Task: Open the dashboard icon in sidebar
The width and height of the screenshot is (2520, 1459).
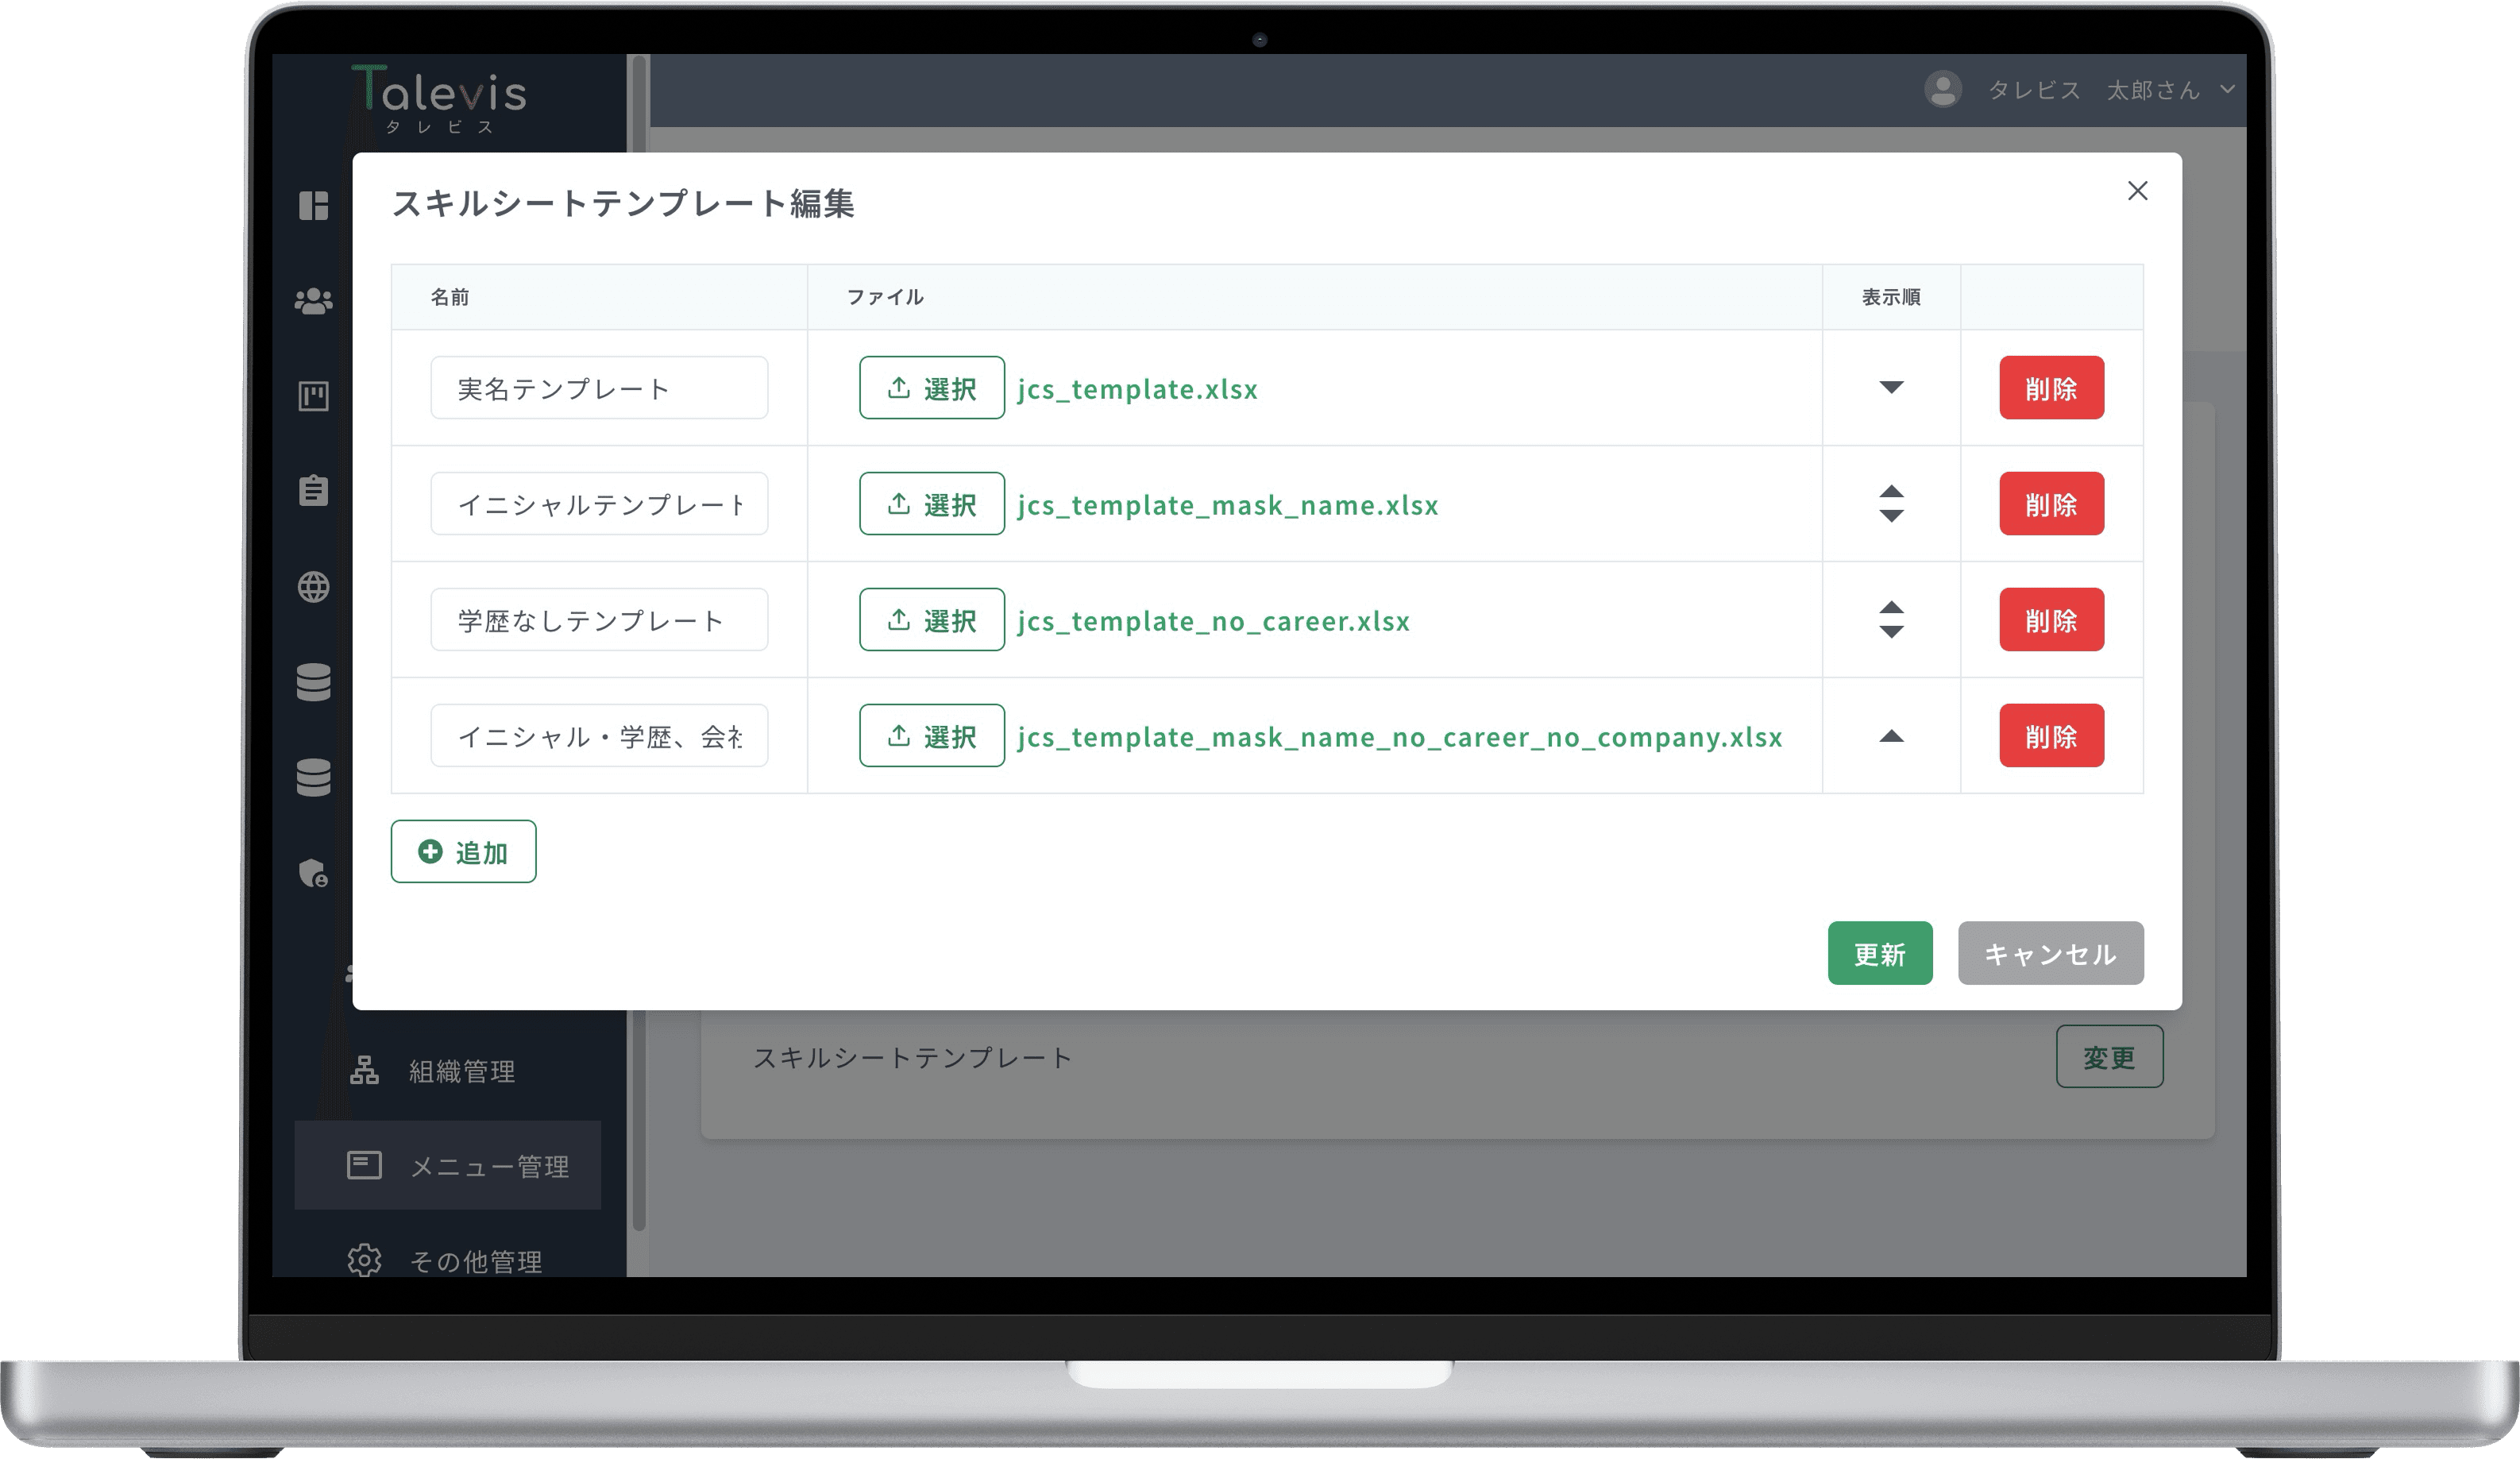Action: point(313,205)
